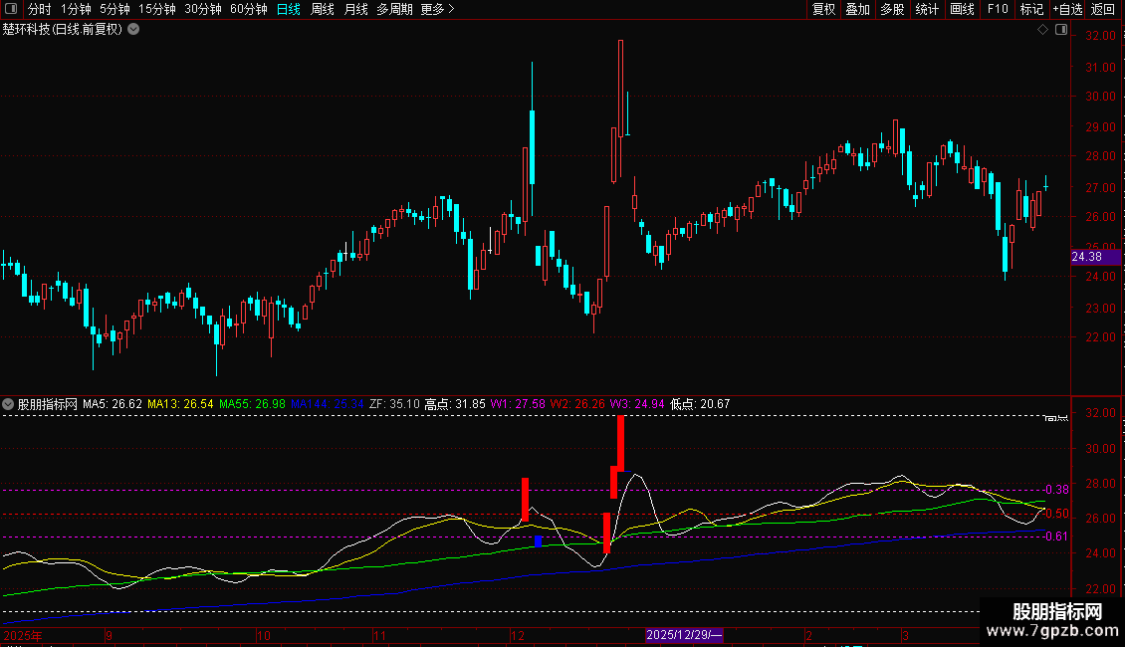Click the 24.38 price tag on axis

click(x=1095, y=257)
